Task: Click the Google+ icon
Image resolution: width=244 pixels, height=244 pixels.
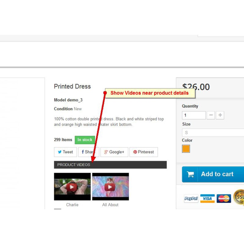Action: click(x=106, y=152)
